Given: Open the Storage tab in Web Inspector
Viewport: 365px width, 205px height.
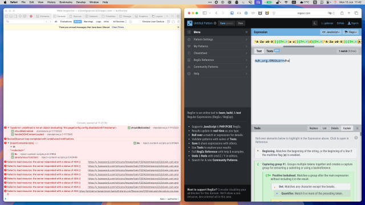Looking at the screenshot, I should (125, 17).
